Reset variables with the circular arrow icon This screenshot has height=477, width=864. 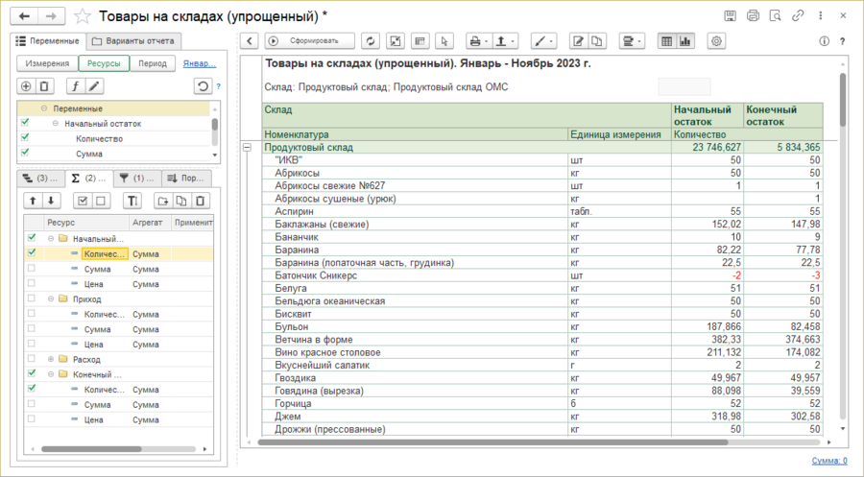coord(203,86)
